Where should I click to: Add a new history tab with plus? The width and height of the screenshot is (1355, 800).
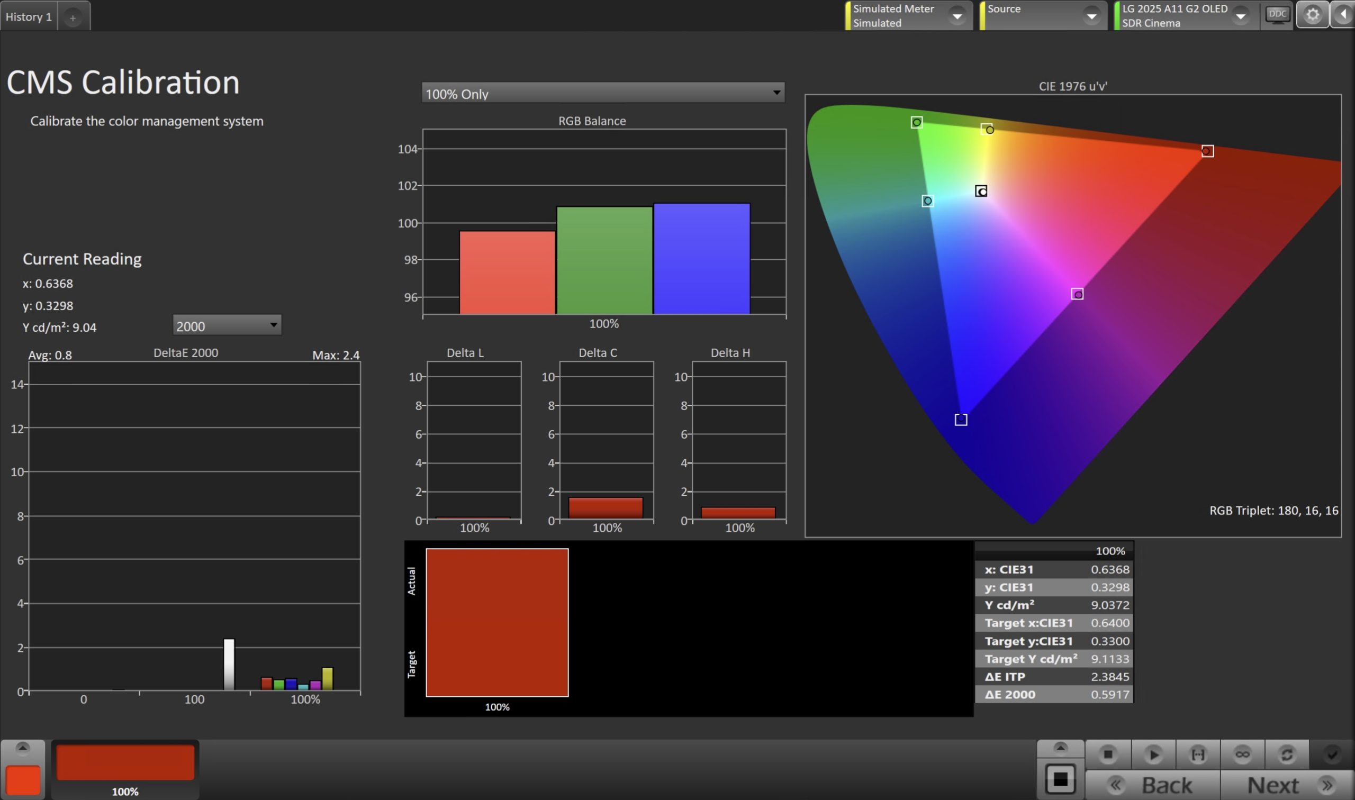73,18
